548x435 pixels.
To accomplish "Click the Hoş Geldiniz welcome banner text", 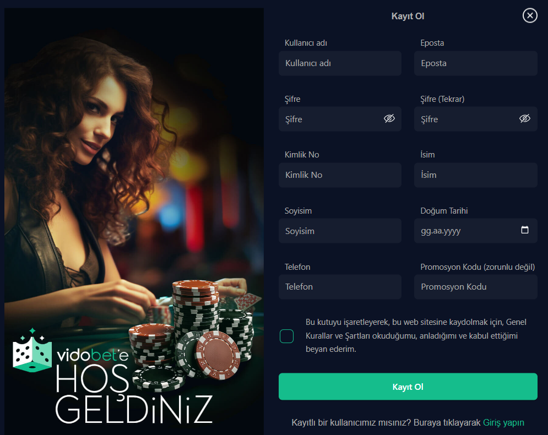I will tap(134, 394).
